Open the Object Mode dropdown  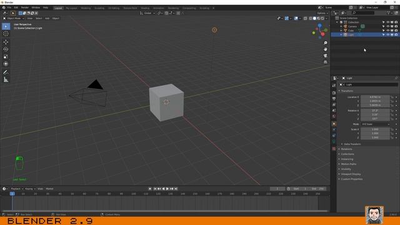(14, 18)
